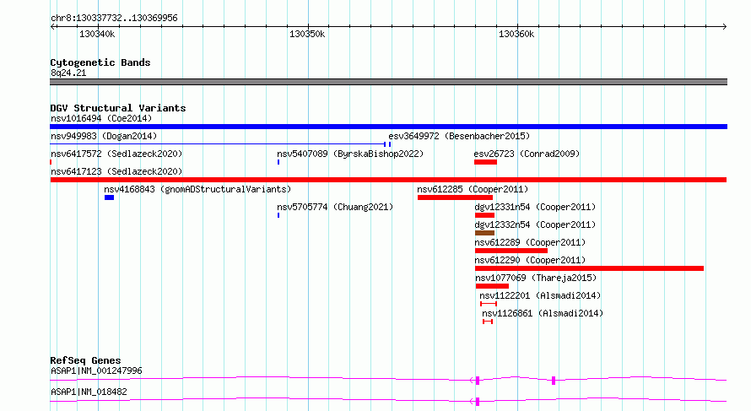Open ASAP1|NM_001247996 transcript label
The image size is (751, 411).
pyautogui.click(x=96, y=370)
